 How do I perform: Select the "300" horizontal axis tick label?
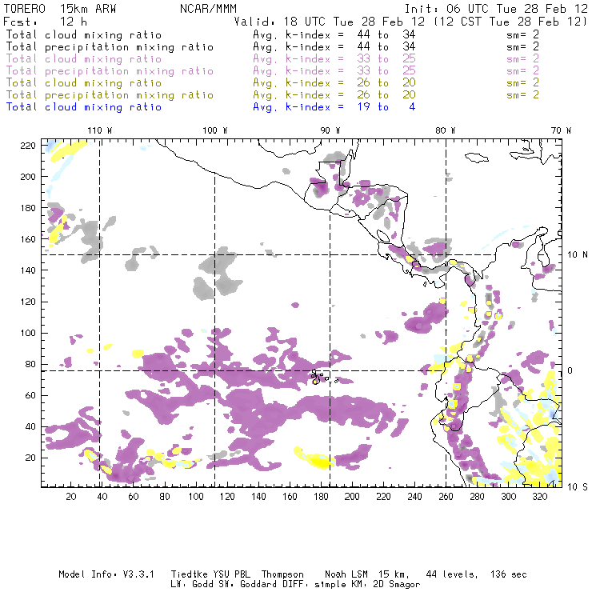pyautogui.click(x=509, y=497)
